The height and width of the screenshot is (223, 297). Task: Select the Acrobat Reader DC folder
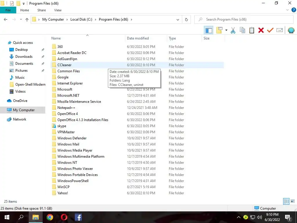72,53
